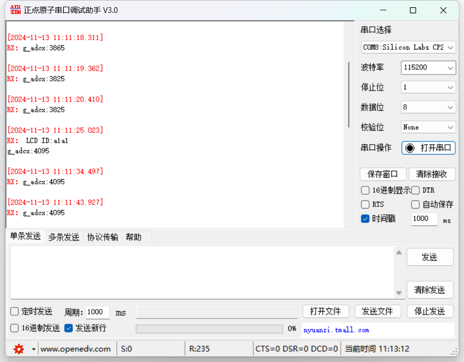Image resolution: width=464 pixels, height=362 pixels.
Task: Click the timestamp 1000 ms input field
Action: [424, 219]
